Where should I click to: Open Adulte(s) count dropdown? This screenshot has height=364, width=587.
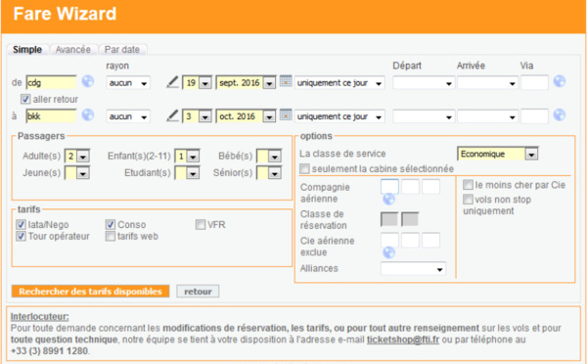tap(76, 156)
